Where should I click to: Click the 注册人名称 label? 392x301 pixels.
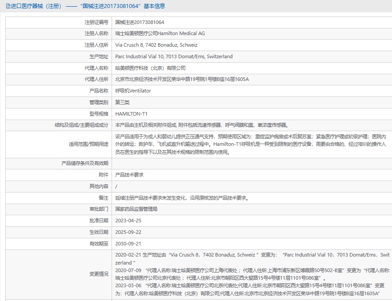[x=96, y=33]
